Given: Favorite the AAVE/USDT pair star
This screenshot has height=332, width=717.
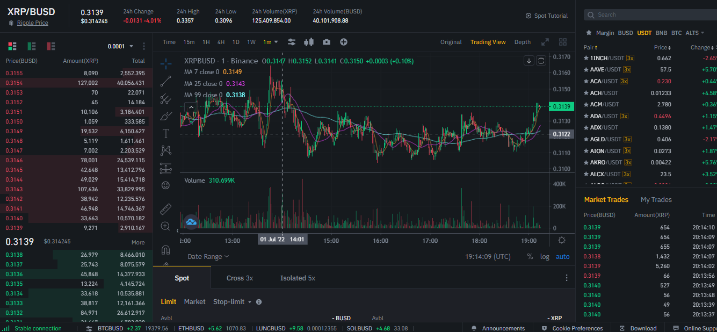Looking at the screenshot, I should point(586,69).
